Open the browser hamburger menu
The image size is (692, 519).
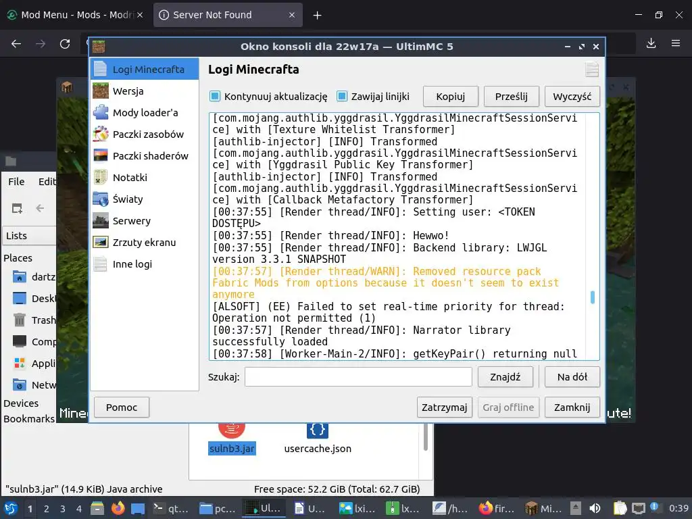(x=676, y=43)
